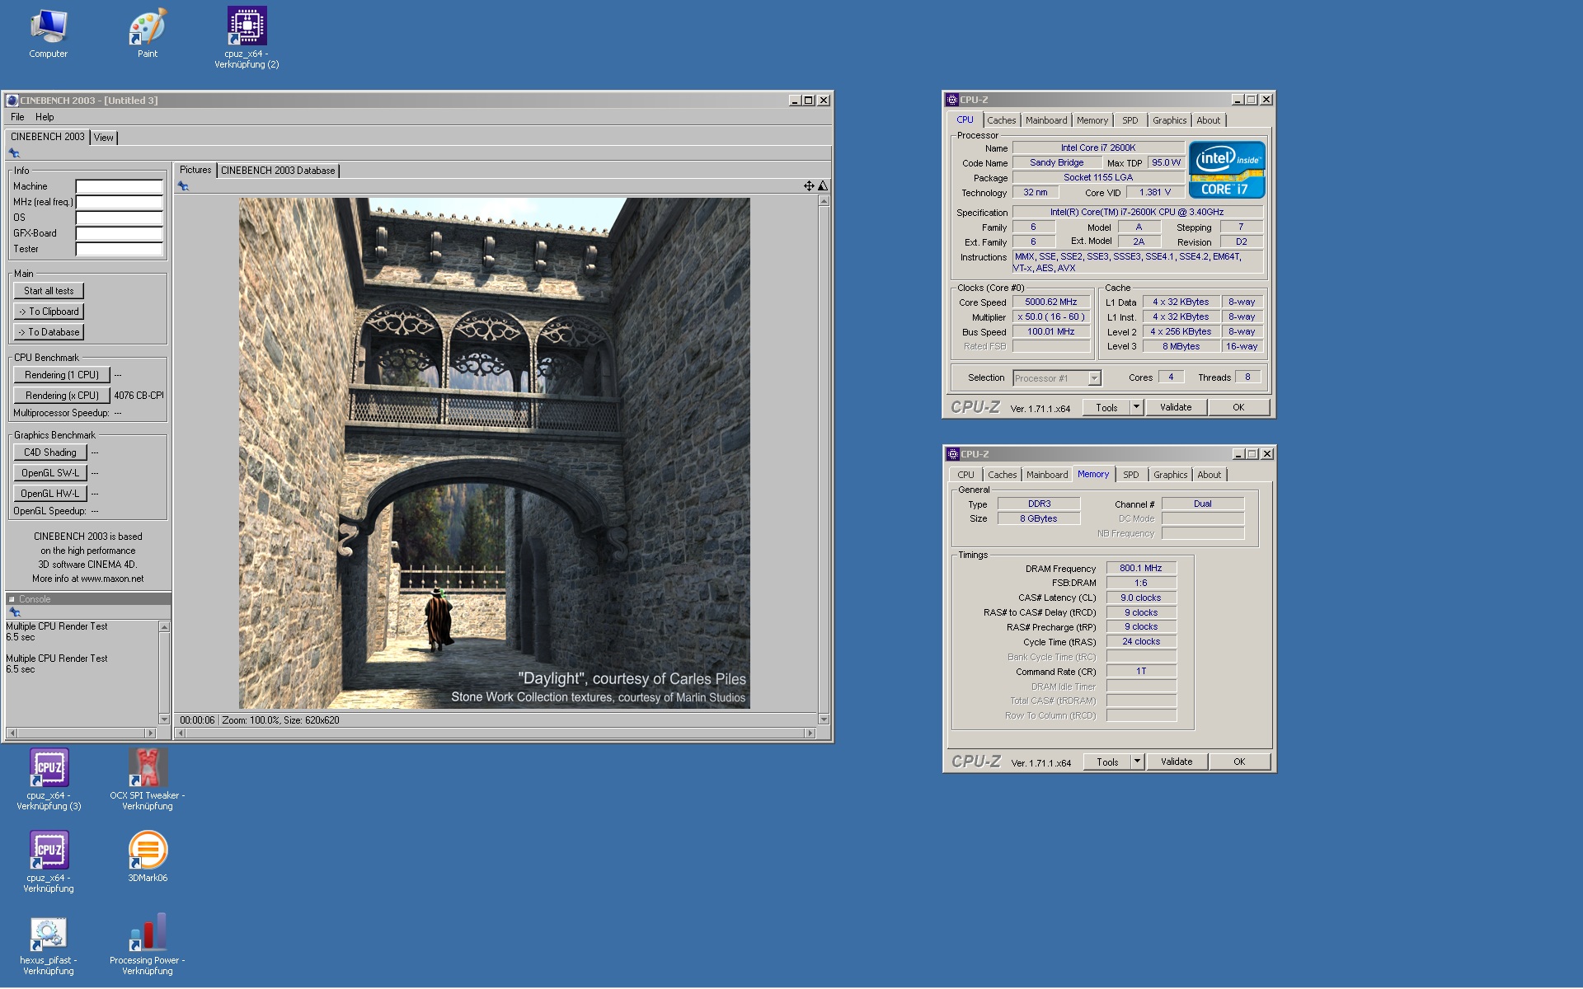
Task: Click OK in top CPU-Z window
Action: (x=1238, y=407)
